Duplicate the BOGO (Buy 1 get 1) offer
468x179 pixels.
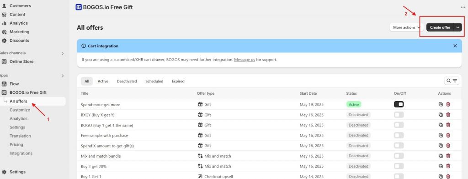pyautogui.click(x=441, y=125)
